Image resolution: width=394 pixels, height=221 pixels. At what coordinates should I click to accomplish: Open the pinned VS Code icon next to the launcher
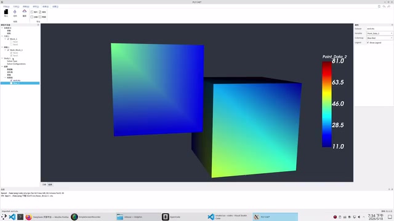pos(12,217)
